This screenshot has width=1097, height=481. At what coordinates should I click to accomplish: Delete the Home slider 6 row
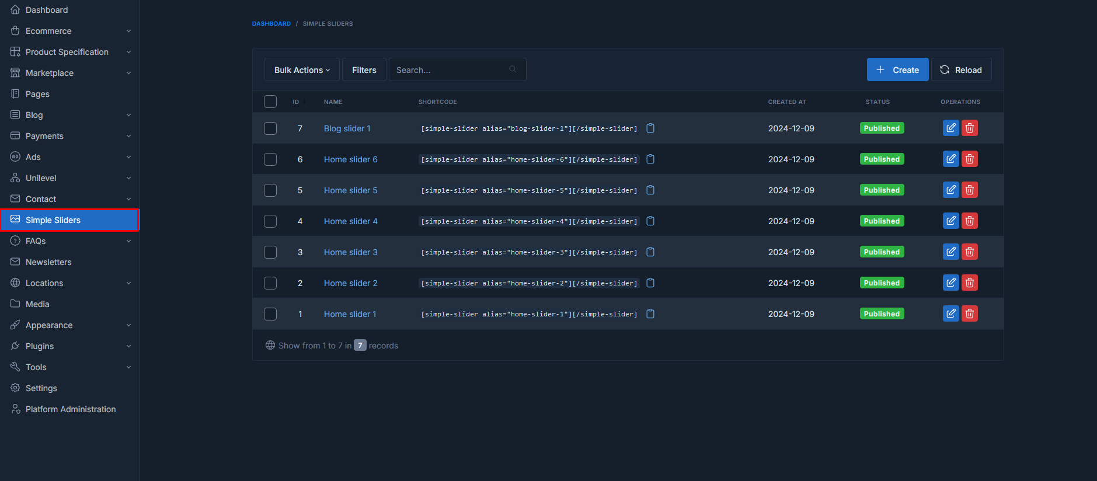(969, 159)
